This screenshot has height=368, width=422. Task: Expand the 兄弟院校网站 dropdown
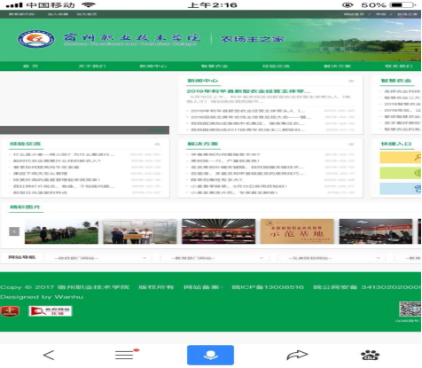(x=332, y=258)
